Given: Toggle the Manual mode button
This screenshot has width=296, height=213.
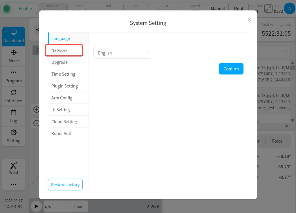Looking at the screenshot, I should (x=218, y=8).
